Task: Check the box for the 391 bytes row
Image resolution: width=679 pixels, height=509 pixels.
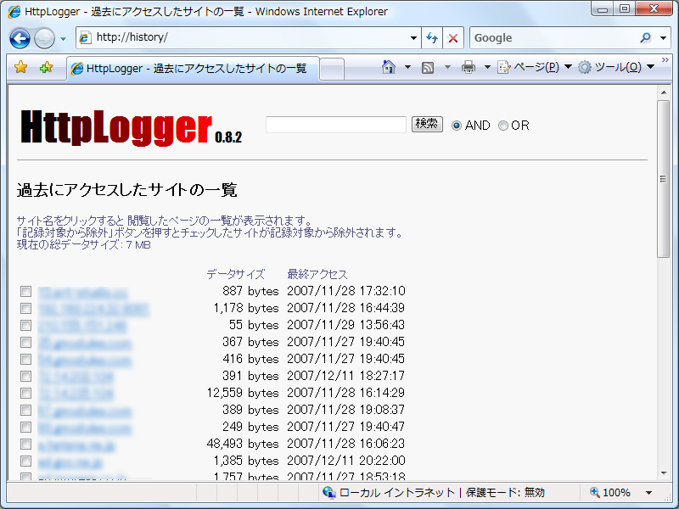Action: (26, 376)
